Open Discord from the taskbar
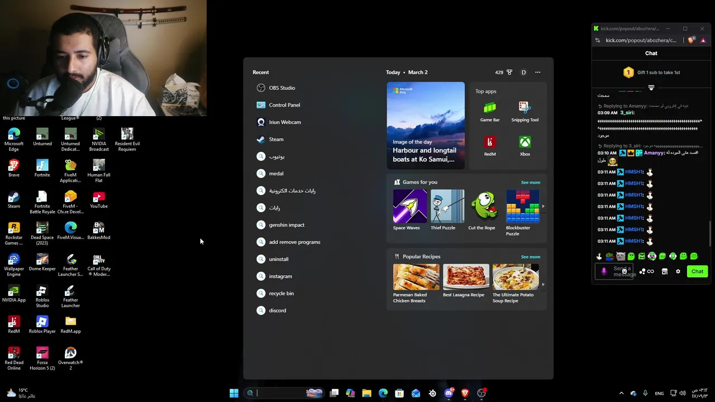The width and height of the screenshot is (715, 402). [x=449, y=393]
